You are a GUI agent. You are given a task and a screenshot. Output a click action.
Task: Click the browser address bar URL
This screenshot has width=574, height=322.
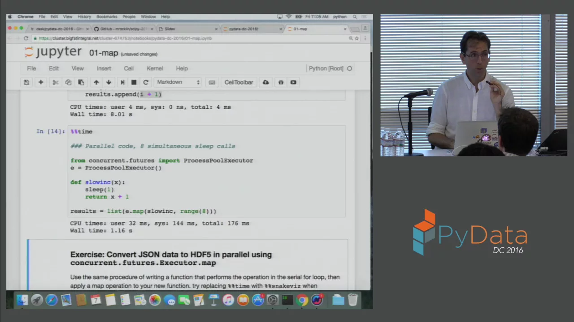[125, 38]
